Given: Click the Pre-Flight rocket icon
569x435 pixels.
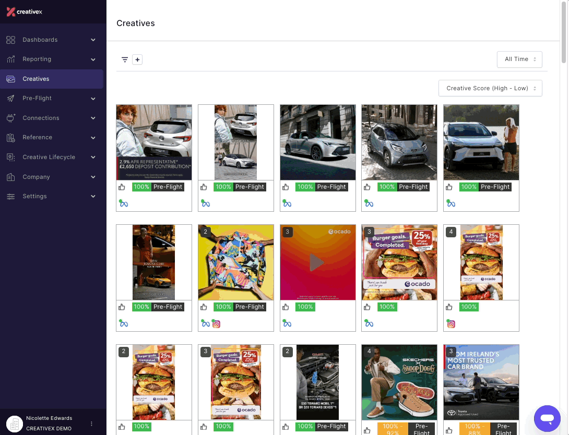Looking at the screenshot, I should [11, 98].
